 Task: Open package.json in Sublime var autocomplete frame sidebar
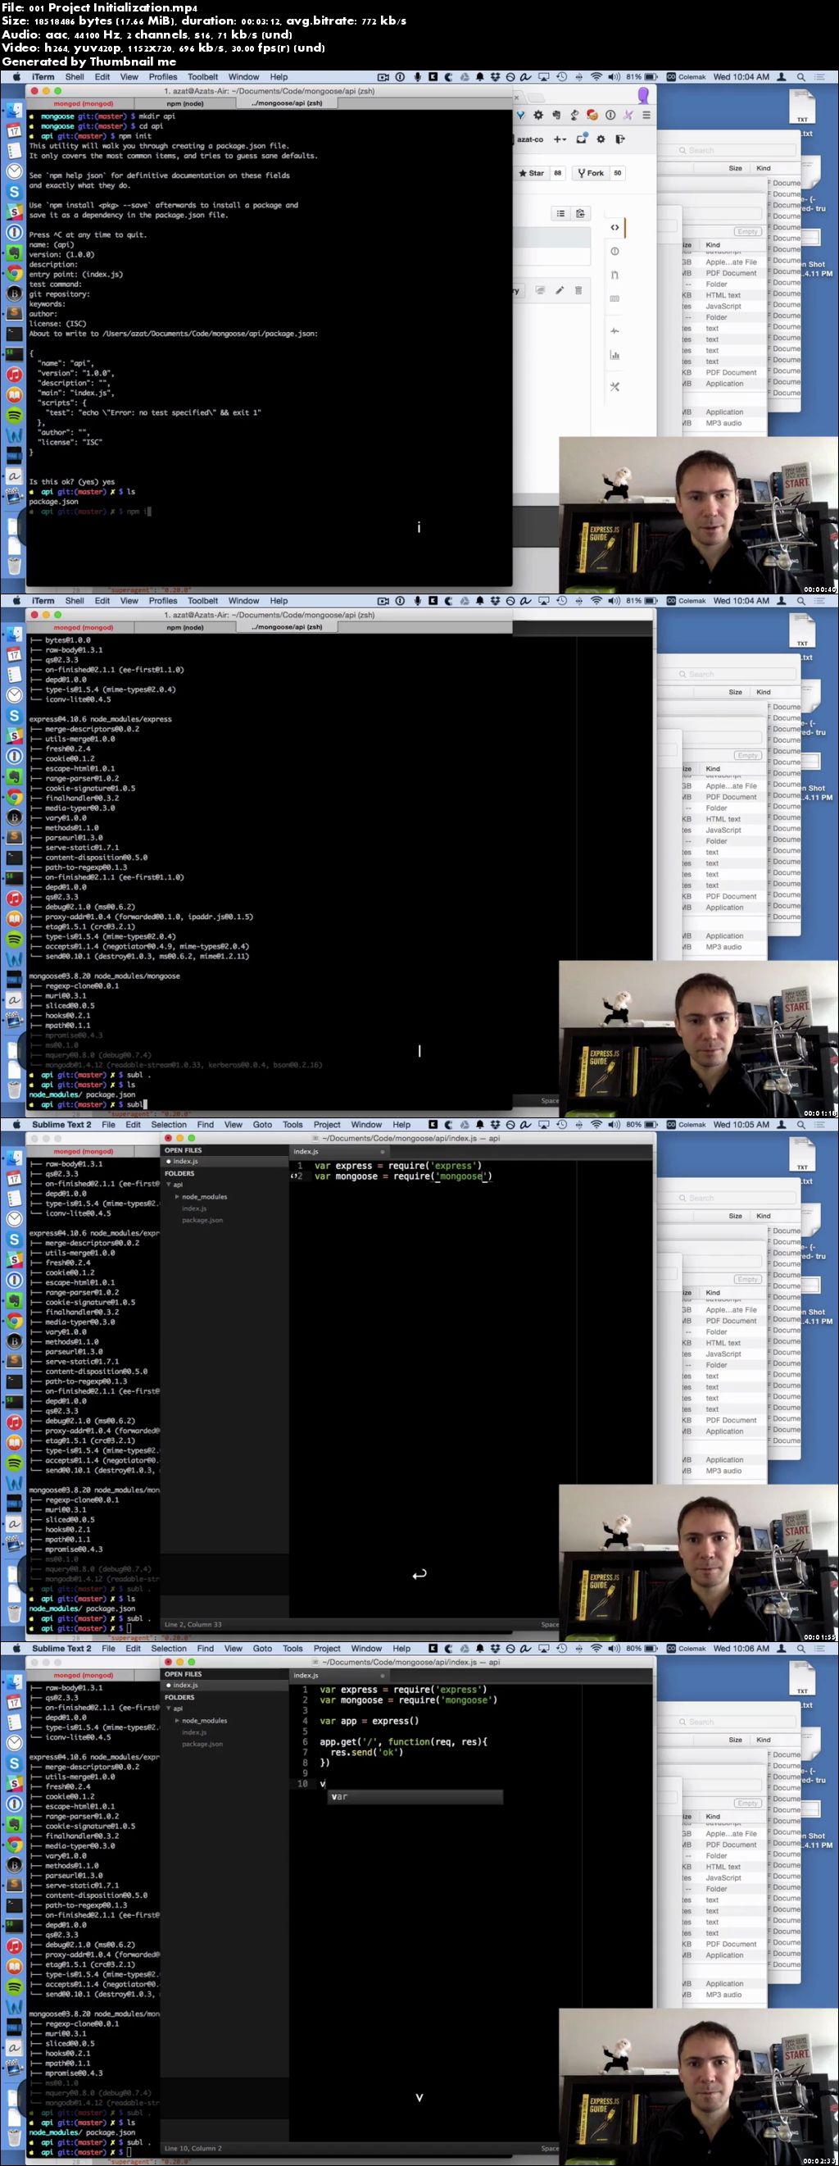tap(202, 1744)
